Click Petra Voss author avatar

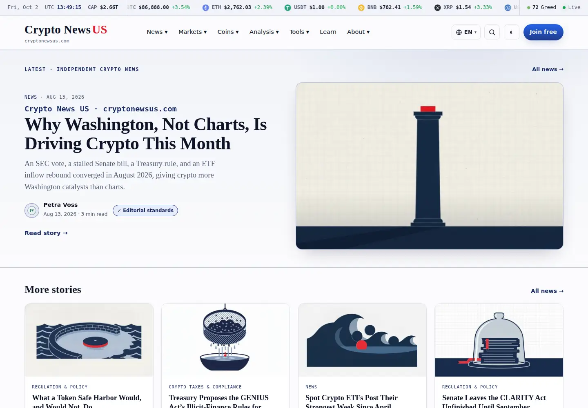point(32,211)
